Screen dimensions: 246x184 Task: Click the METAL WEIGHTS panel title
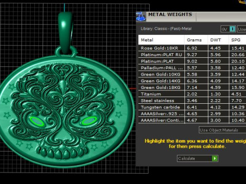coord(170,14)
